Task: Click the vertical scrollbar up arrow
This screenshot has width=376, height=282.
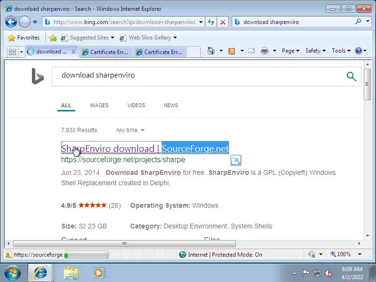Action: tap(368, 64)
